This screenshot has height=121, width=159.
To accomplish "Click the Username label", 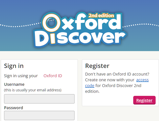I will point(14,84).
